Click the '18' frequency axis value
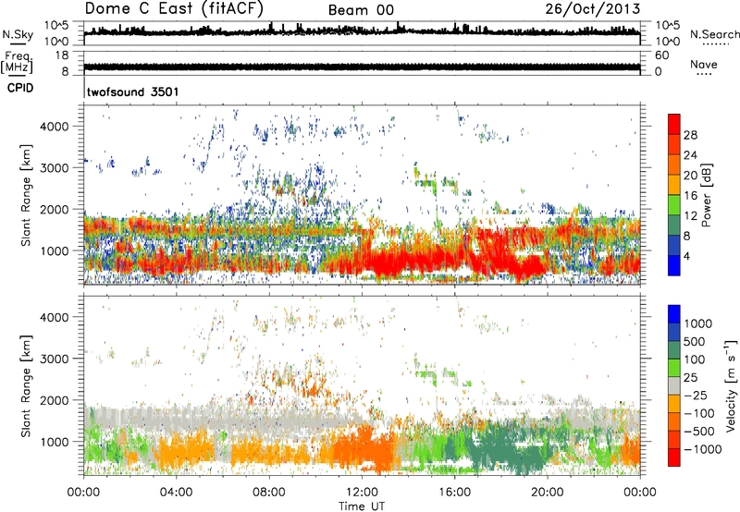 coord(61,55)
